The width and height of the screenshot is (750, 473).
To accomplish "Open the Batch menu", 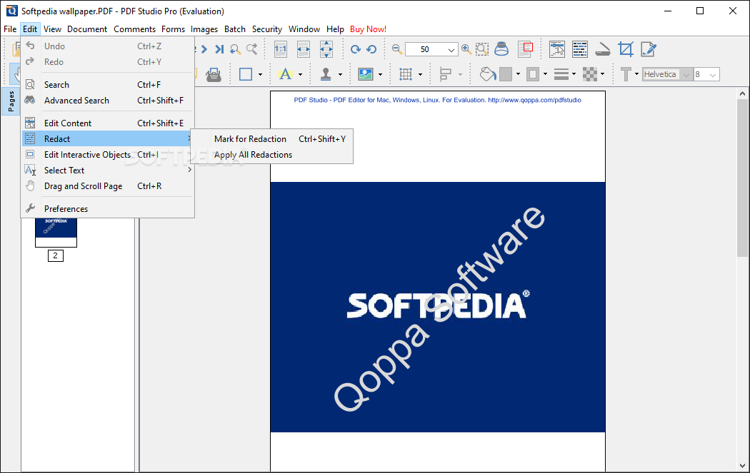I will tap(235, 29).
